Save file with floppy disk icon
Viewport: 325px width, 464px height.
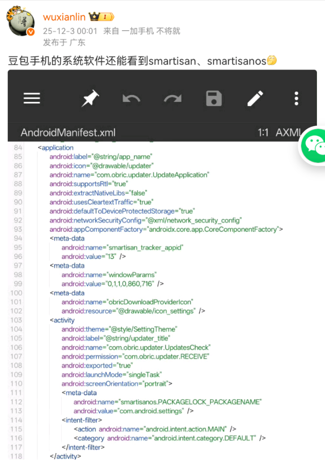pos(214,98)
